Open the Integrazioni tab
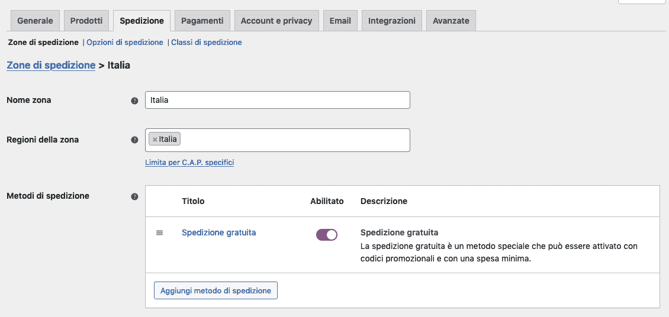Viewport: 669px width, 317px height. (x=392, y=21)
